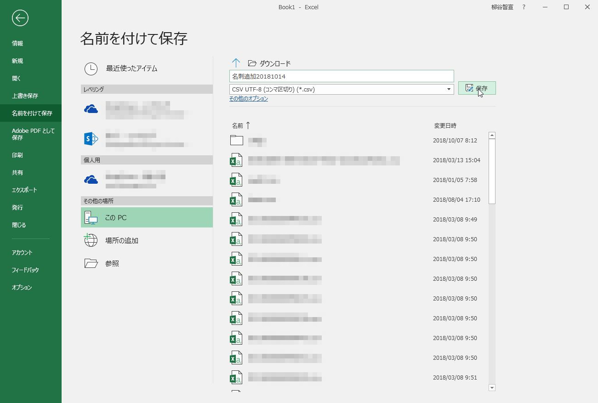This screenshot has width=598, height=403.
Task: Open Help with the question mark icon
Action: (524, 7)
